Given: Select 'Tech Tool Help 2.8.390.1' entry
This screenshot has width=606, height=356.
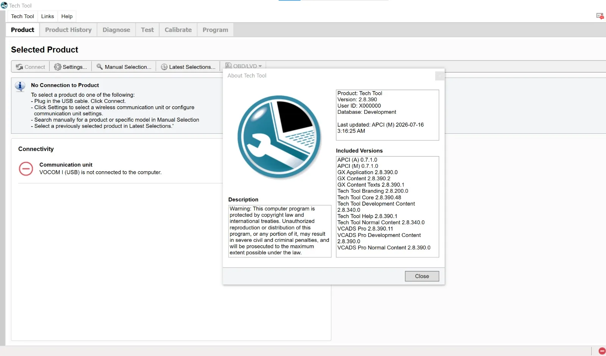Looking at the screenshot, I should click(367, 217).
